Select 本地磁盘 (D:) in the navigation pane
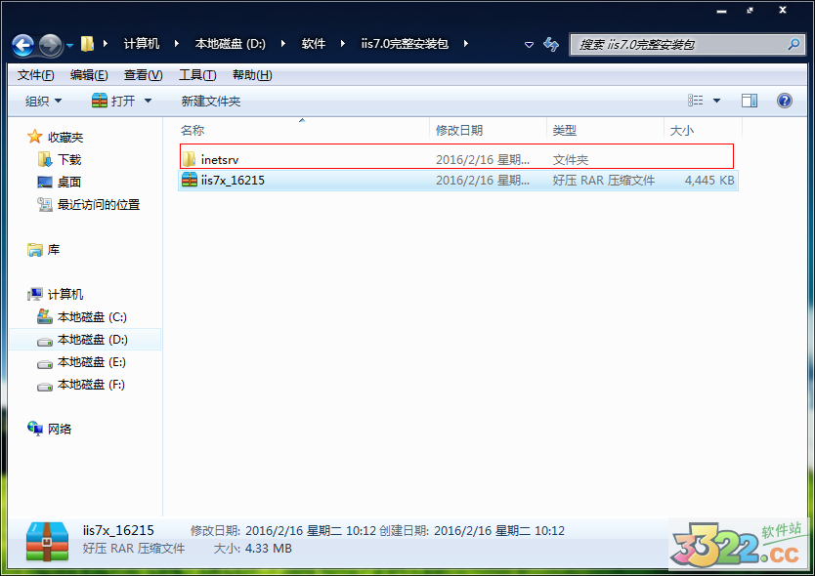The height and width of the screenshot is (576, 815). (x=93, y=340)
